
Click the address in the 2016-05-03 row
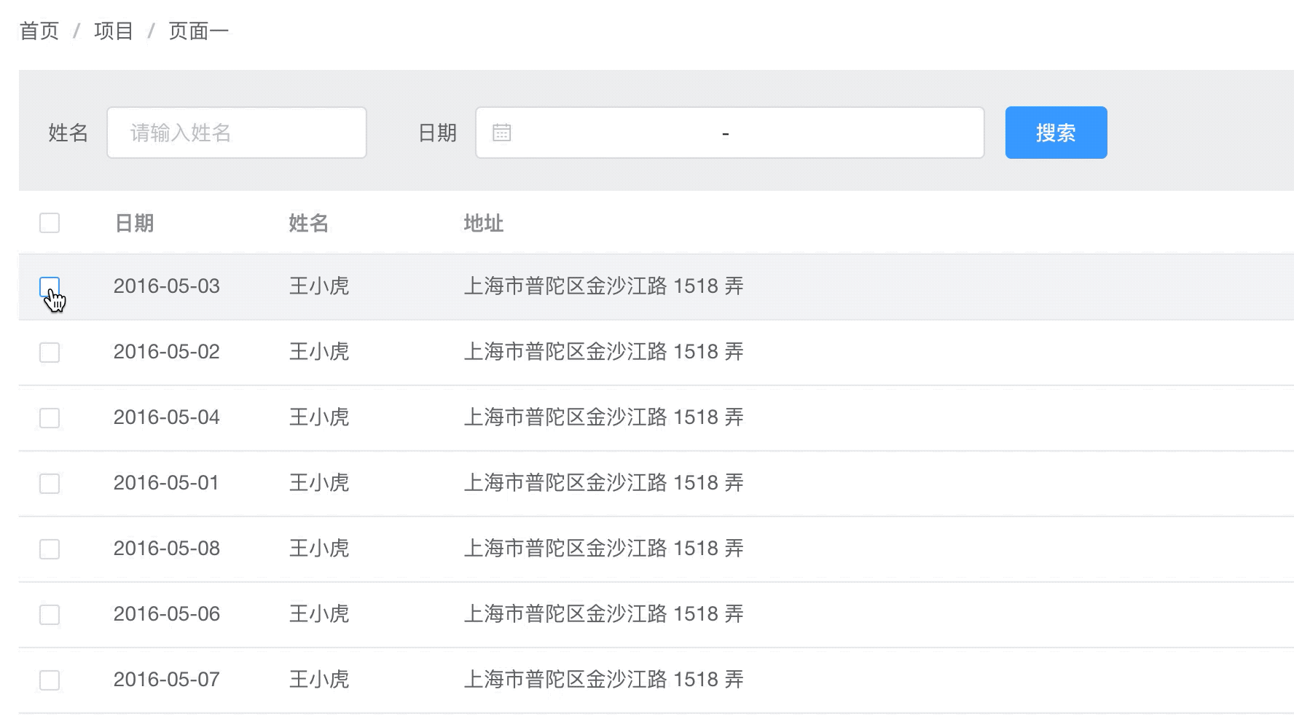[604, 286]
